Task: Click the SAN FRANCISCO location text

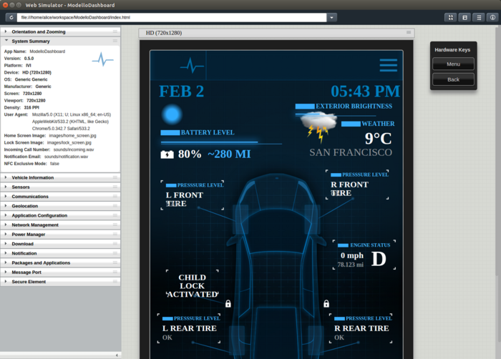Action: point(351,152)
